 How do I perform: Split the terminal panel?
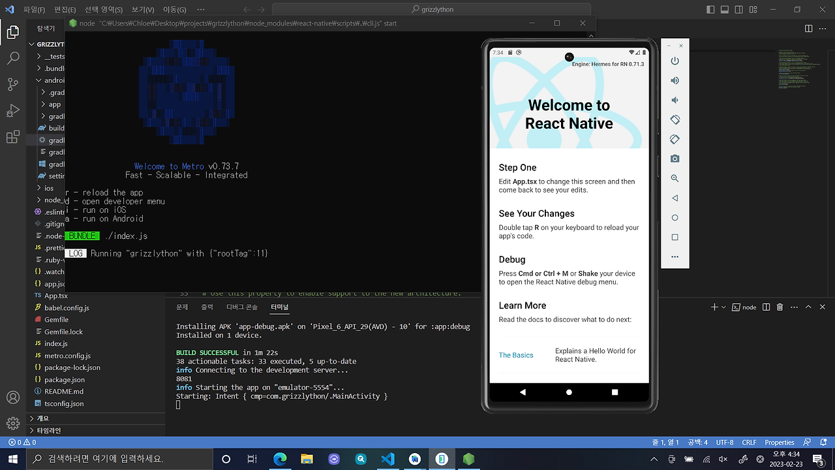click(x=767, y=307)
